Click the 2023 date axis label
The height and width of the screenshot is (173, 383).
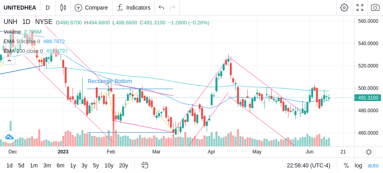click(63, 152)
